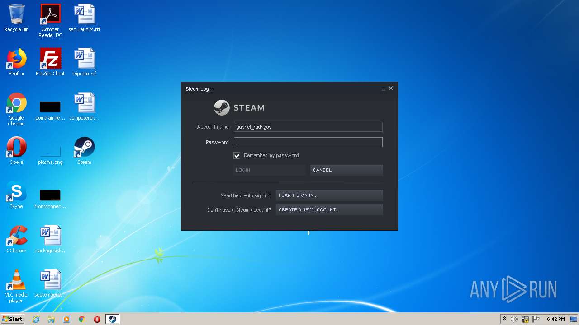Screen dimensions: 579x325
Task: Launch CCleaner desktop shortcut
Action: [x=16, y=239]
